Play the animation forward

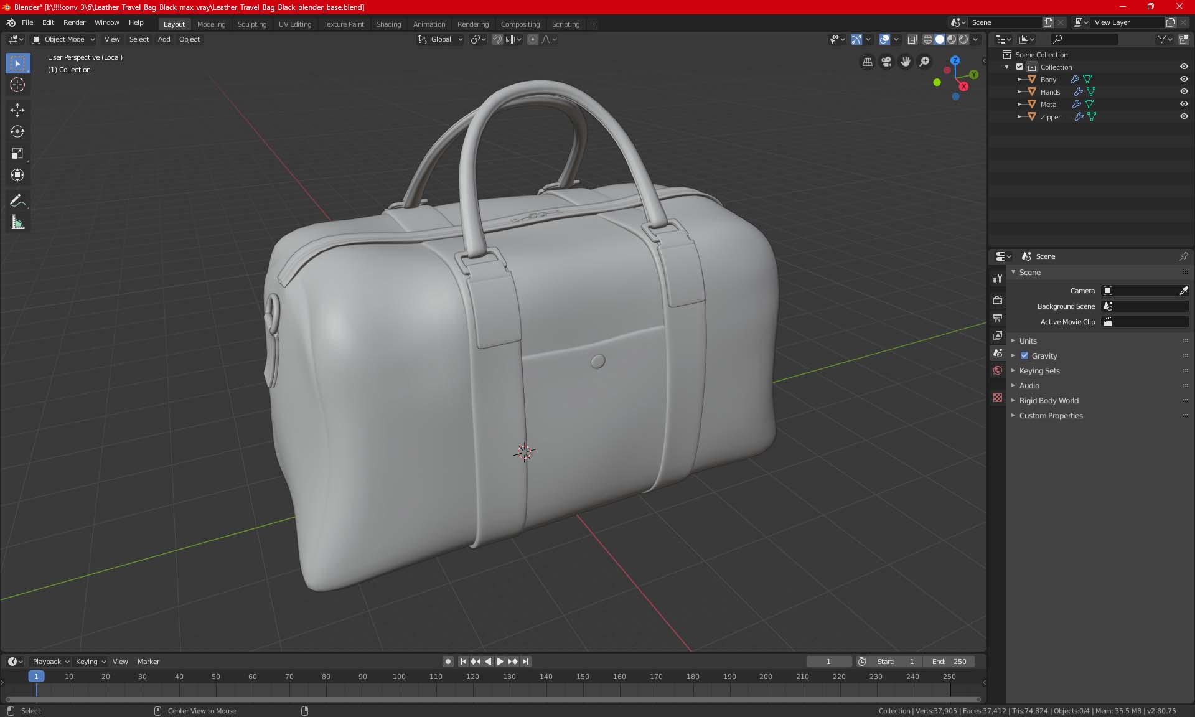[500, 662]
